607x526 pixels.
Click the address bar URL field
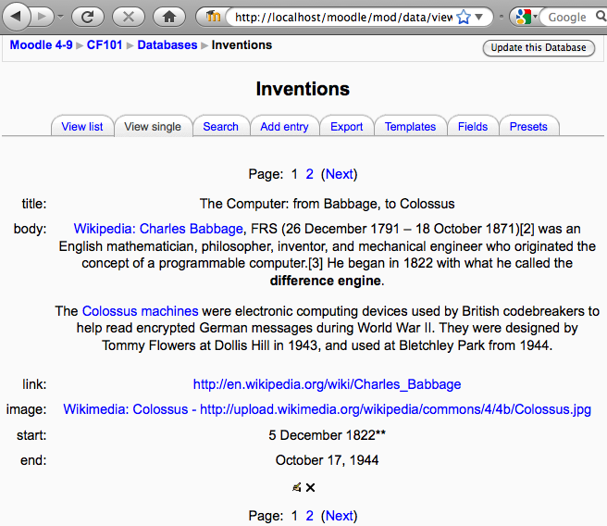point(343,17)
